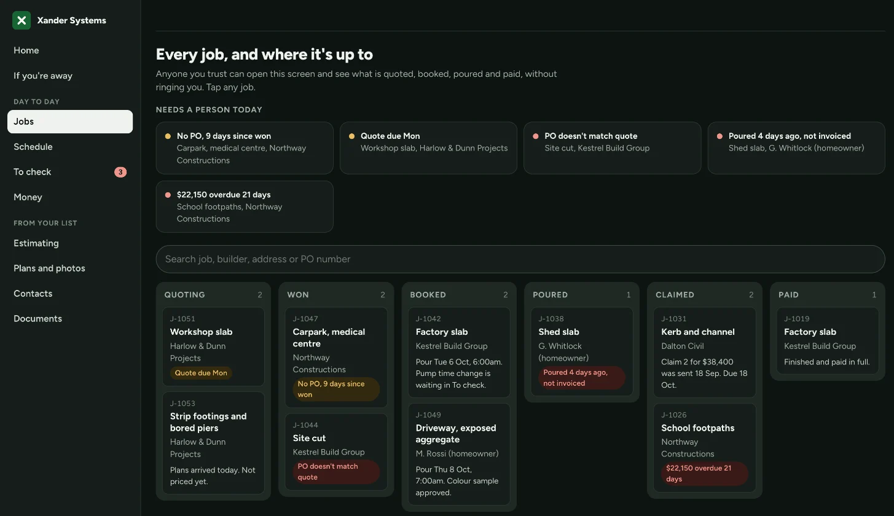
Task: Open the Schedule section
Action: click(x=70, y=147)
